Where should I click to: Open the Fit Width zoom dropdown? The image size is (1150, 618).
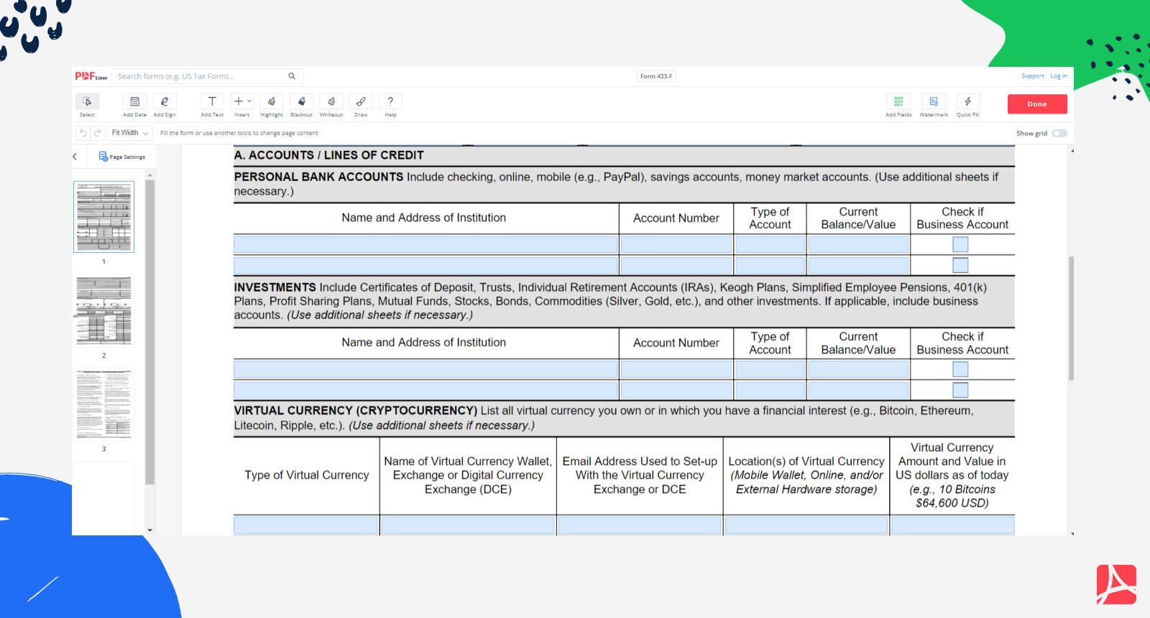[x=130, y=133]
